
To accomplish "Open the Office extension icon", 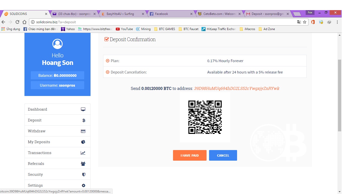I will pyautogui.click(x=313, y=22).
